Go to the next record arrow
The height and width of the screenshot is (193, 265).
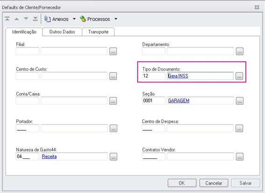[x=26, y=18]
